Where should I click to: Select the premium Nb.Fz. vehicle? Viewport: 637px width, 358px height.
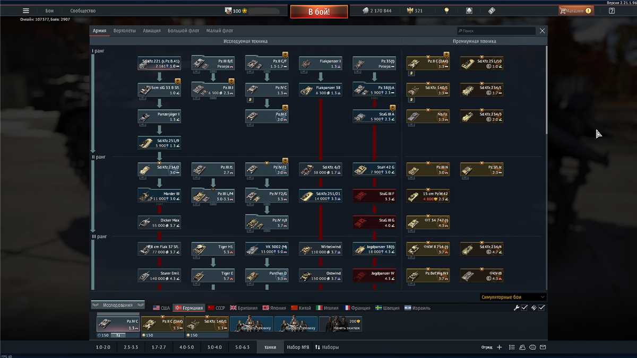[428, 116]
